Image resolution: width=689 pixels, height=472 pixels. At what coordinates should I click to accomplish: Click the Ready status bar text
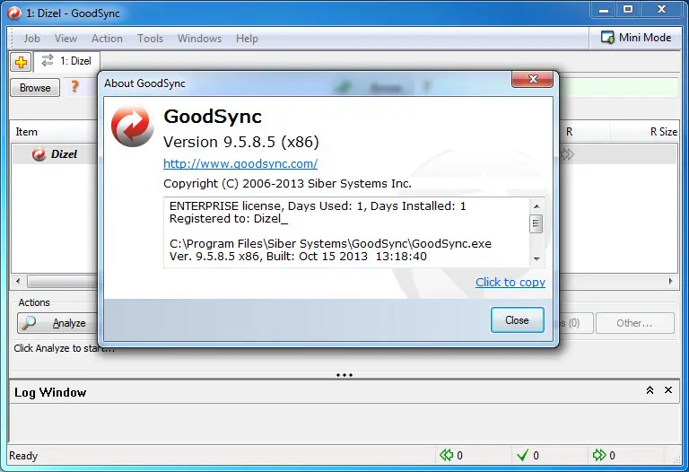pos(23,455)
